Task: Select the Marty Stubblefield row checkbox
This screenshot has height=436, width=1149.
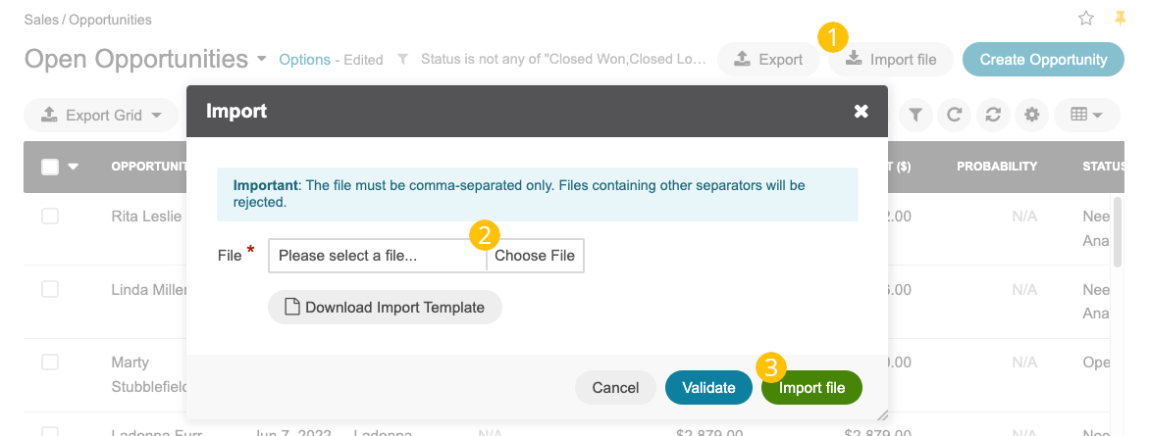Action: click(x=50, y=363)
